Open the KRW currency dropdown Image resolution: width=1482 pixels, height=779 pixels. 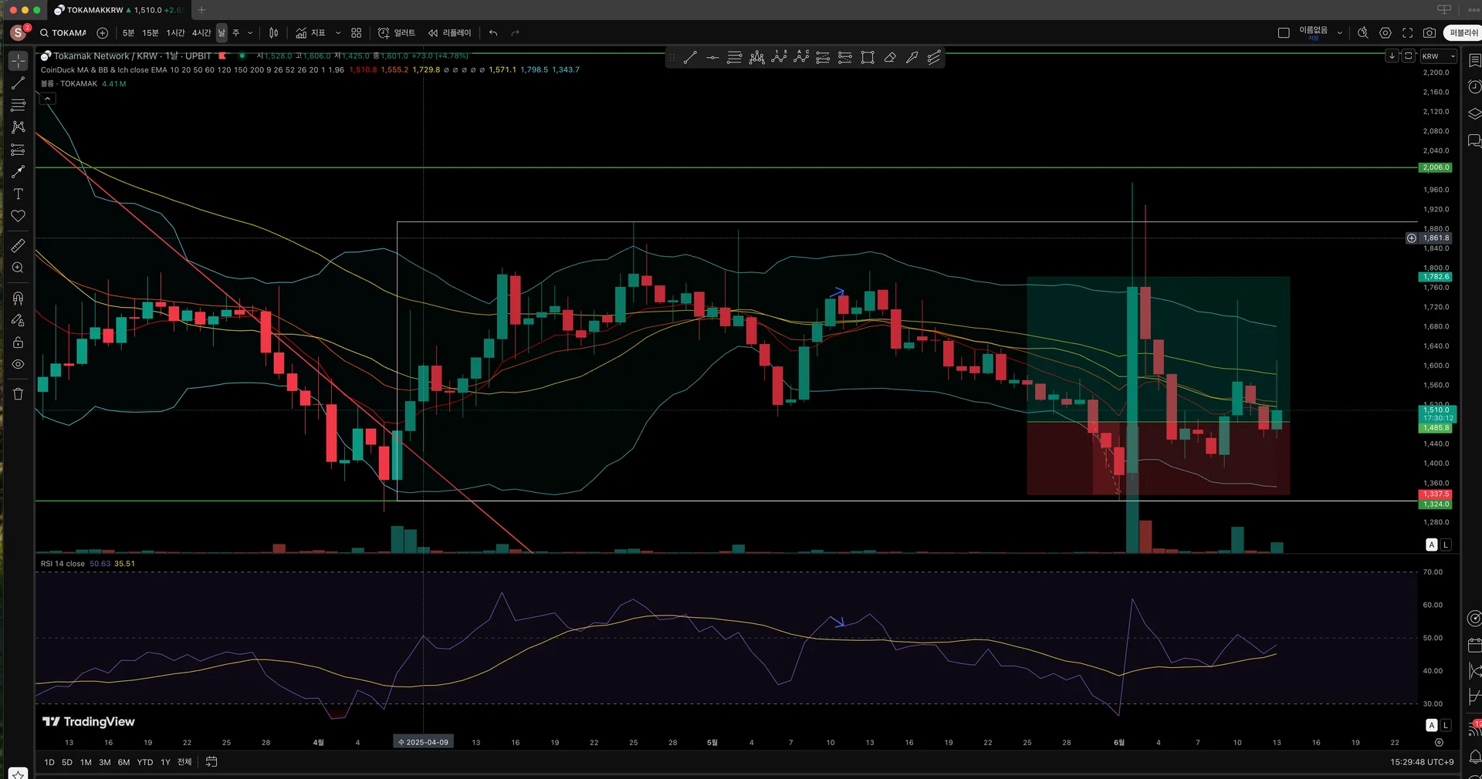point(1439,56)
